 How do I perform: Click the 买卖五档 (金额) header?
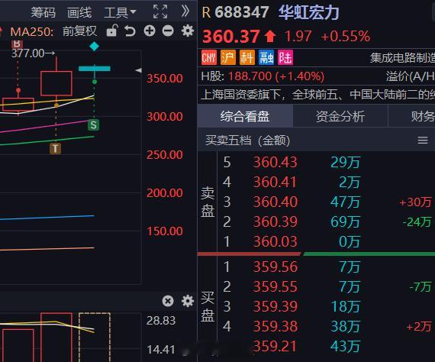click(x=247, y=141)
